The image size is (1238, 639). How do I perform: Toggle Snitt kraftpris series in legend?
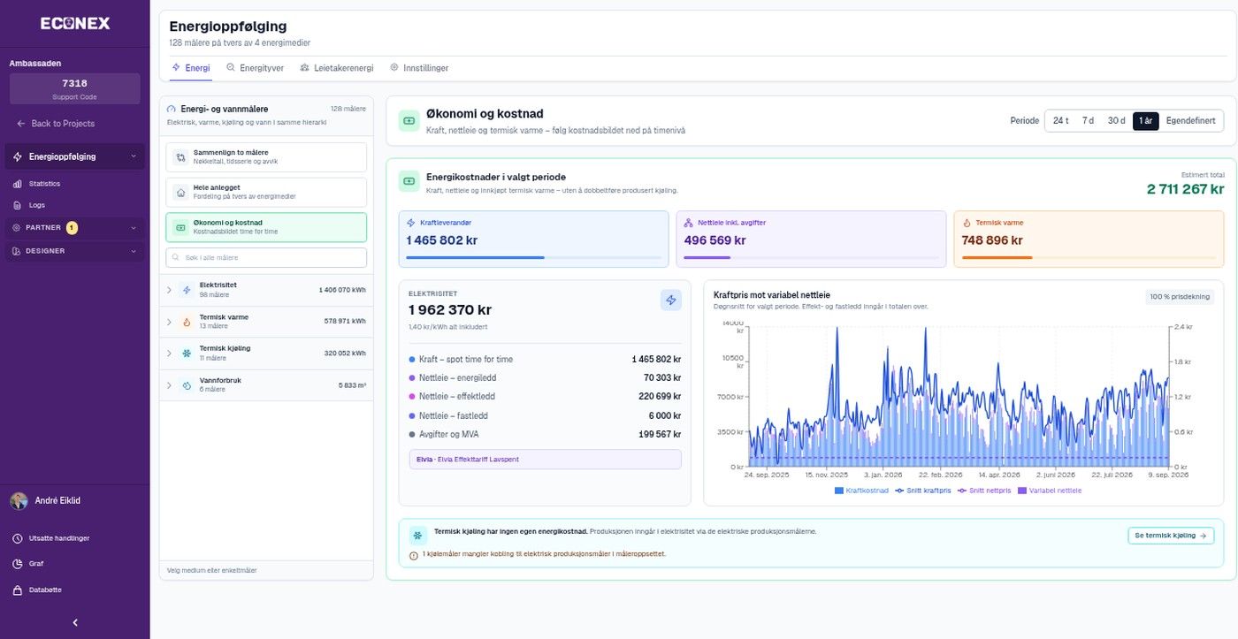925,491
